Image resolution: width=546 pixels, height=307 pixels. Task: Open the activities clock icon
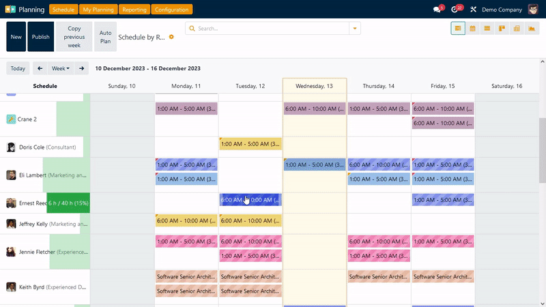point(455,10)
